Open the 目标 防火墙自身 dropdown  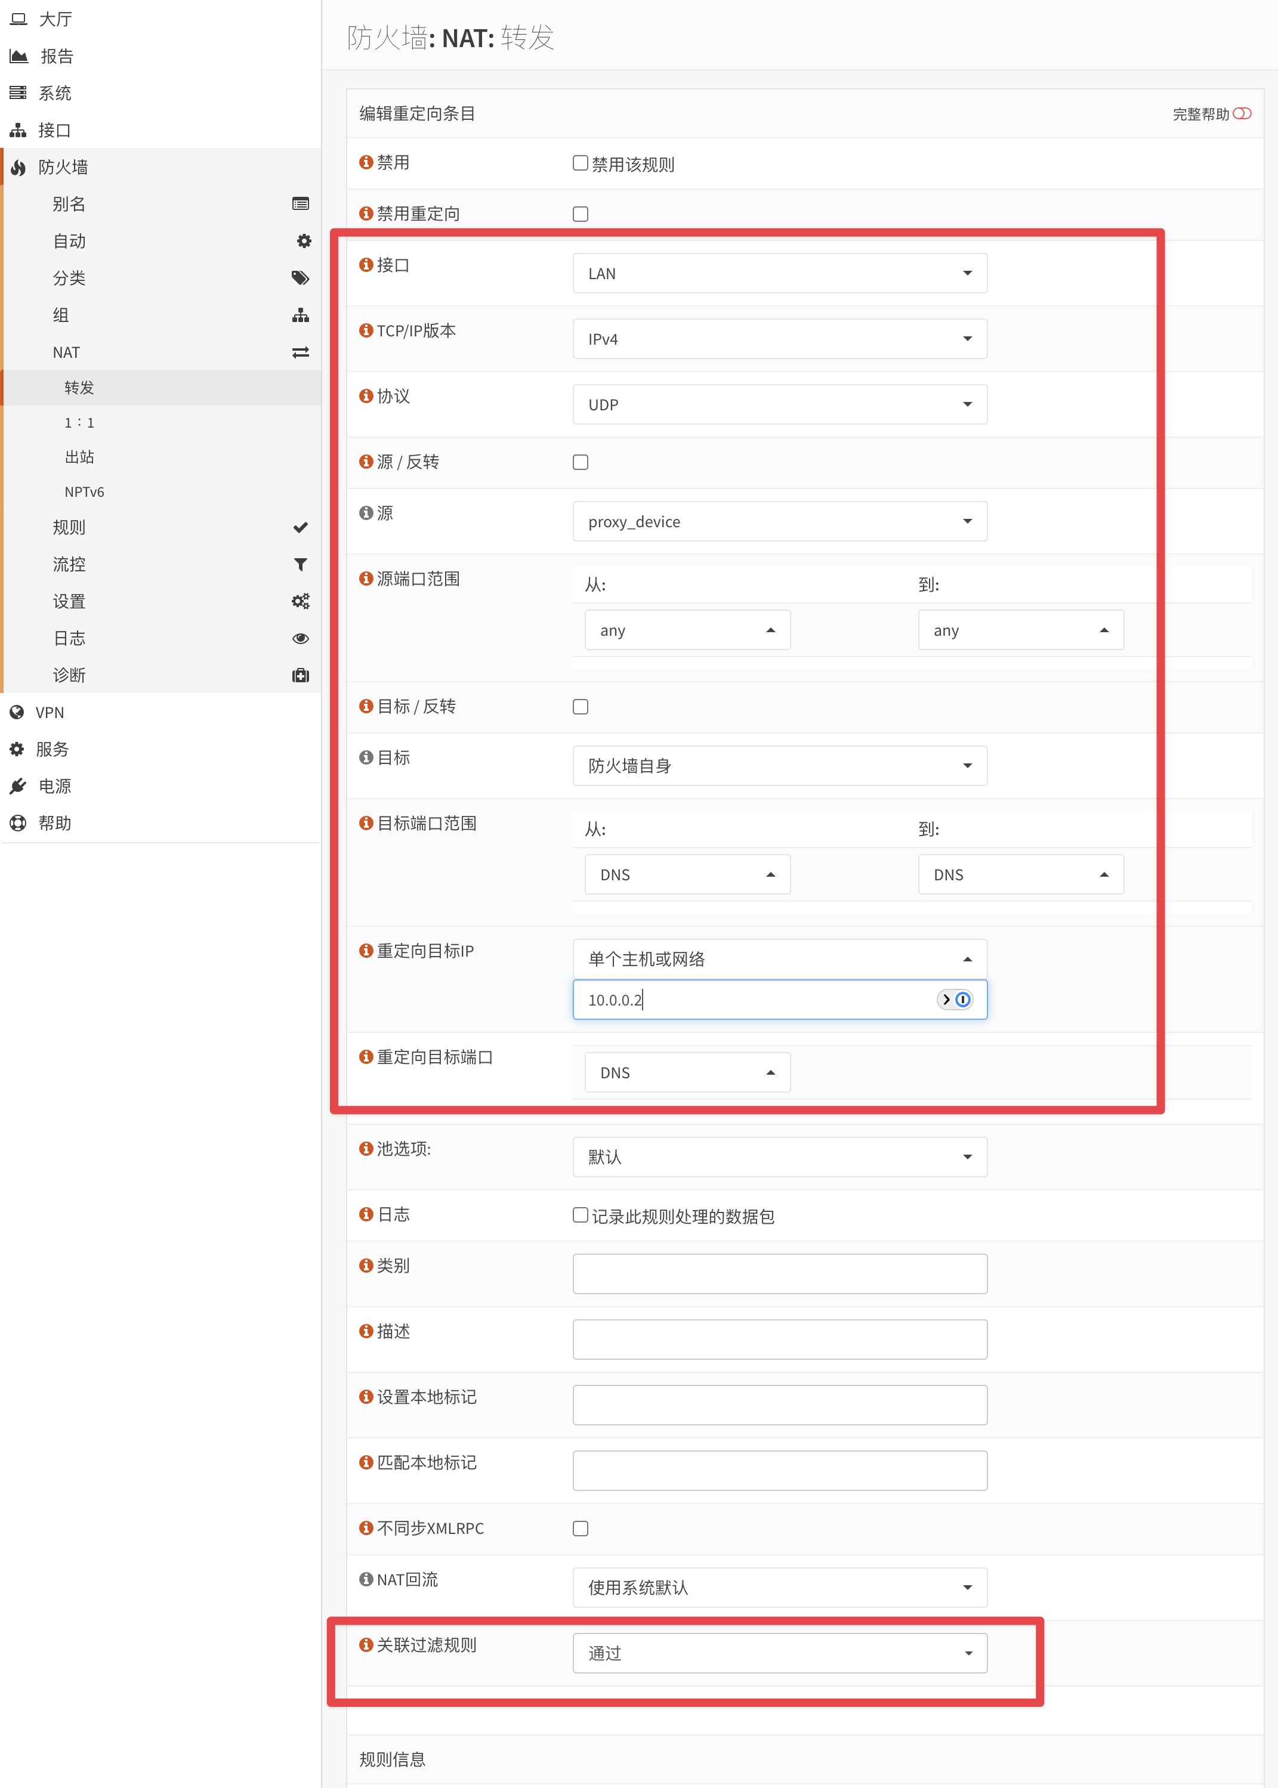(780, 765)
